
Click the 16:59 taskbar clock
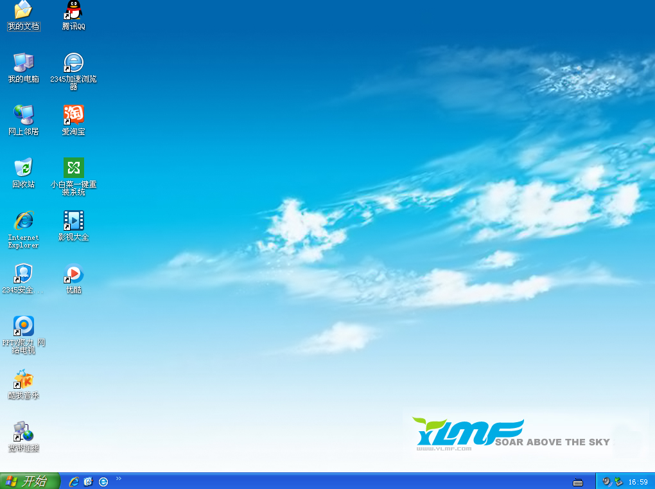[x=638, y=482]
